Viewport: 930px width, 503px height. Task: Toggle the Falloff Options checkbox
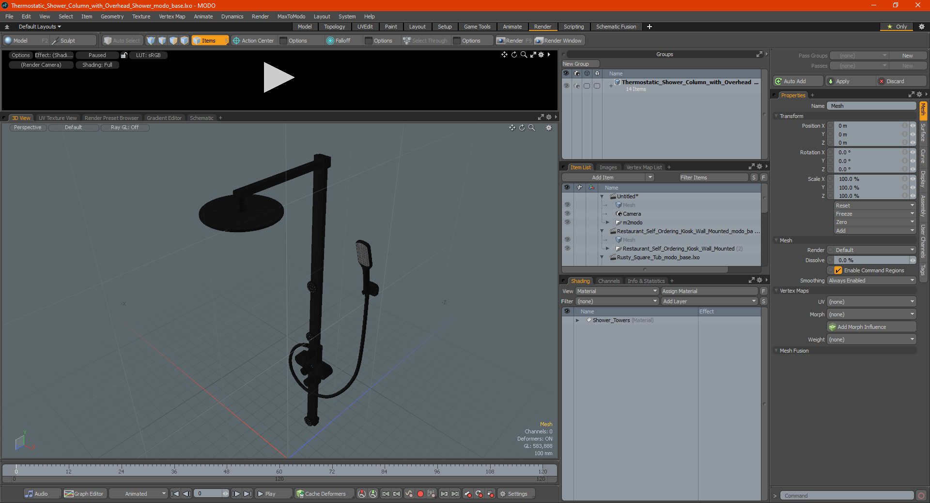[x=369, y=41]
